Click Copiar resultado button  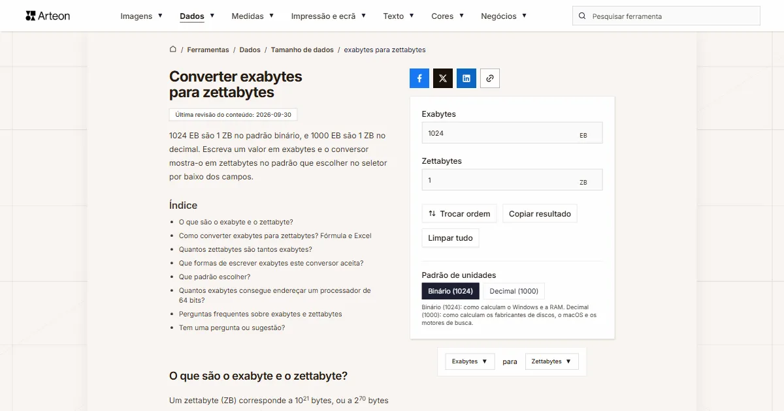click(x=540, y=214)
